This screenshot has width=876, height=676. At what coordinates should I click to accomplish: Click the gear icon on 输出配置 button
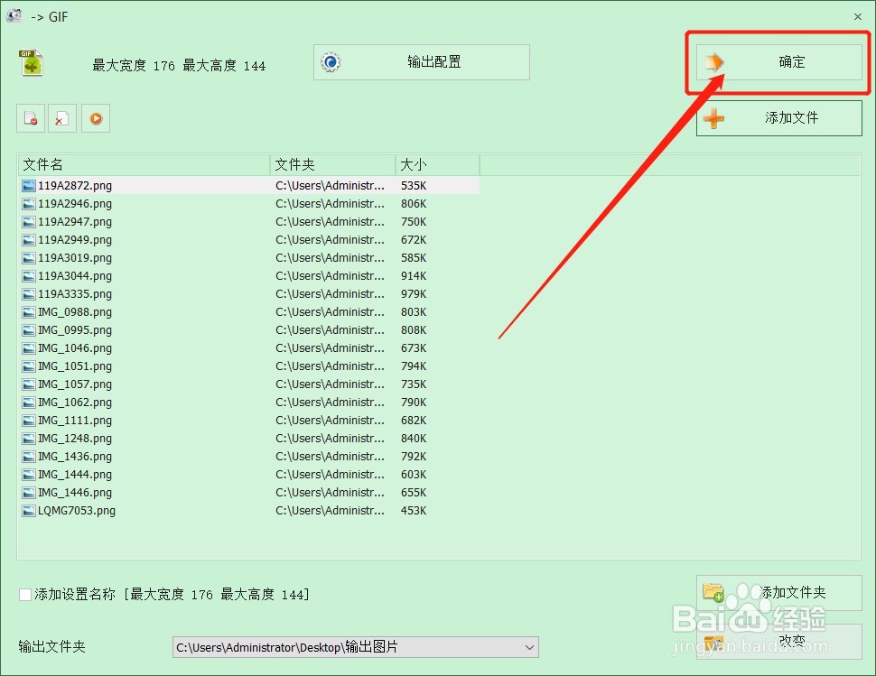click(330, 61)
